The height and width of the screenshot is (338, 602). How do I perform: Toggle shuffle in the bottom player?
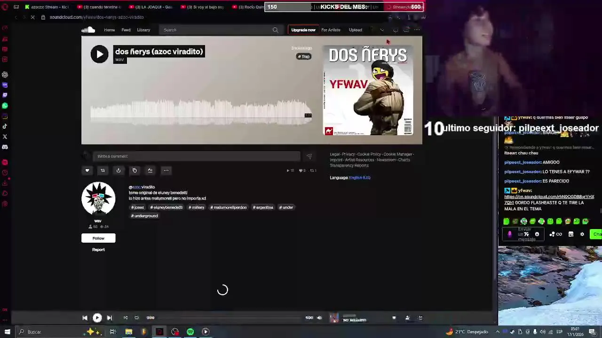coord(126,318)
